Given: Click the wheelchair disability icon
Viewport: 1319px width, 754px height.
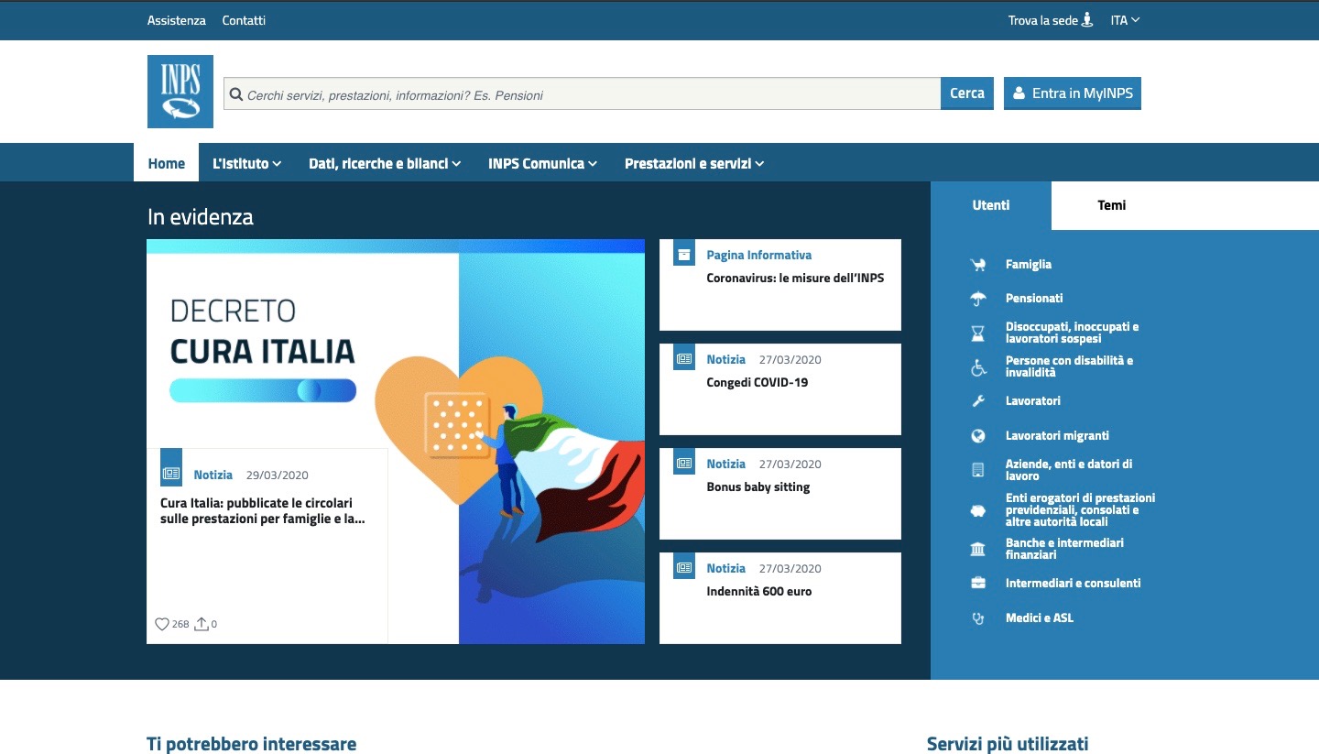Looking at the screenshot, I should click(x=978, y=367).
